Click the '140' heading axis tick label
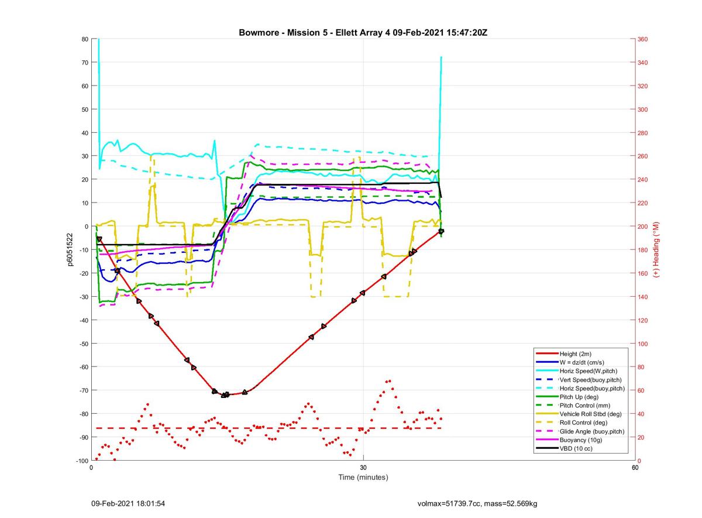 click(x=643, y=297)
